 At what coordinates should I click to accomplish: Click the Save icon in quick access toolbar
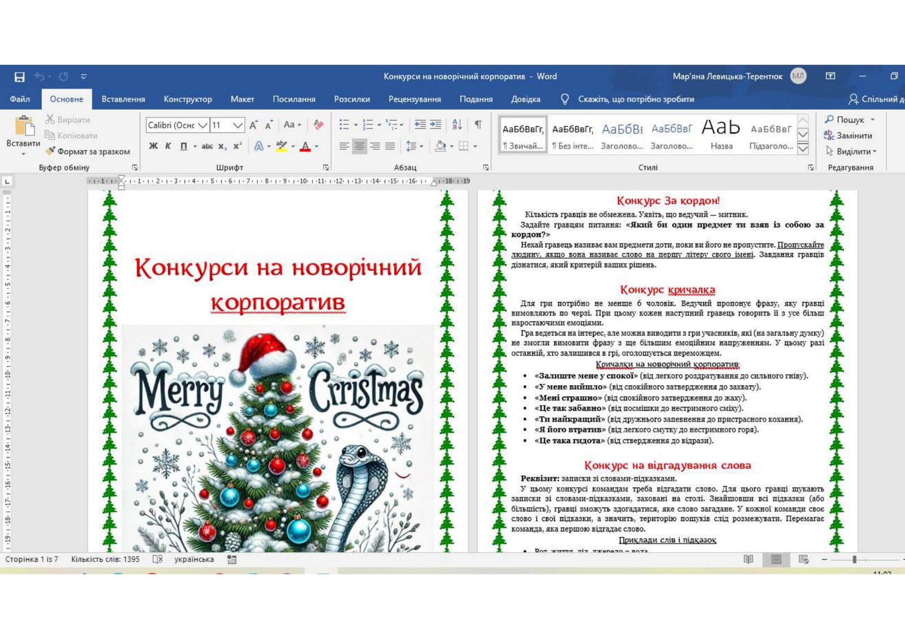click(x=20, y=76)
